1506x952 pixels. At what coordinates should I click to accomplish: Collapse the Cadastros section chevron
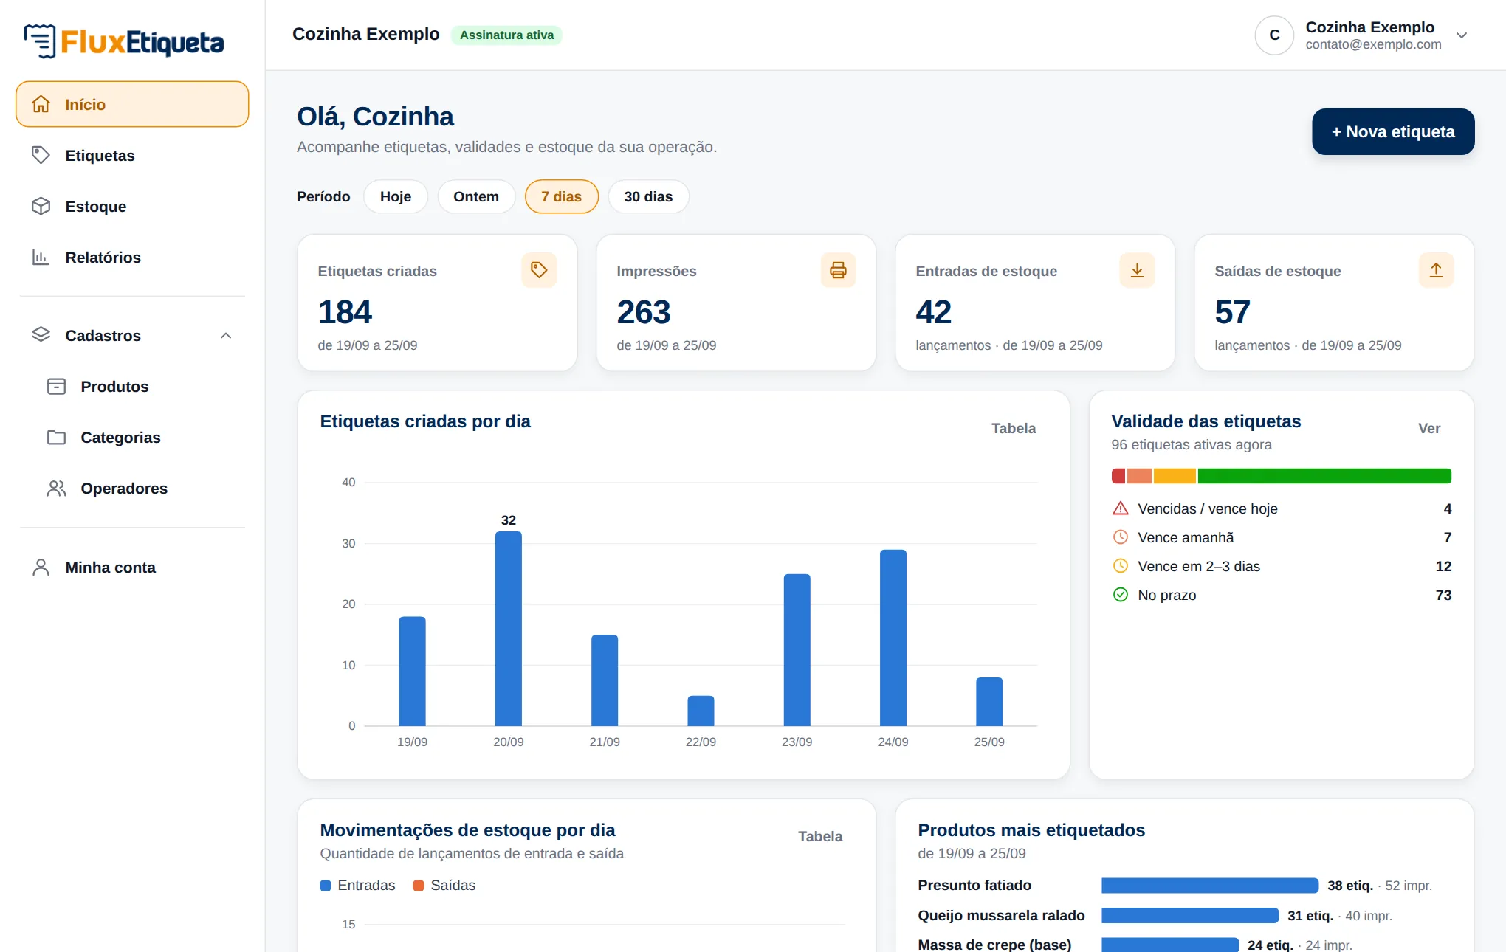(x=226, y=336)
